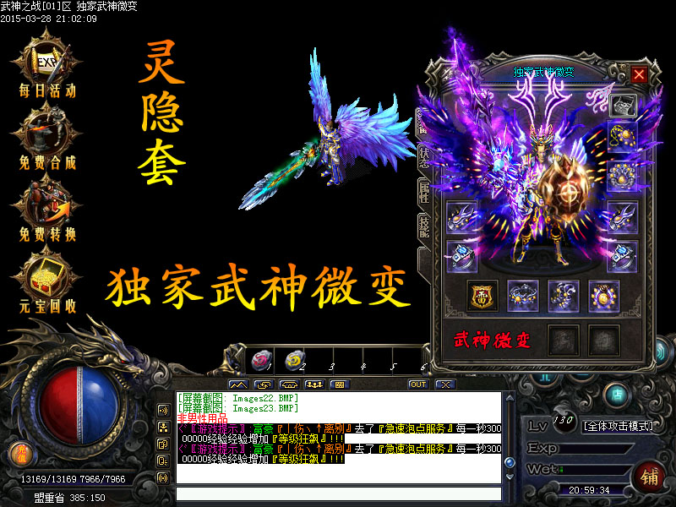This screenshot has height=507, width=676.
Task: Click the teal arrows button beside panel
Action: pos(662,352)
